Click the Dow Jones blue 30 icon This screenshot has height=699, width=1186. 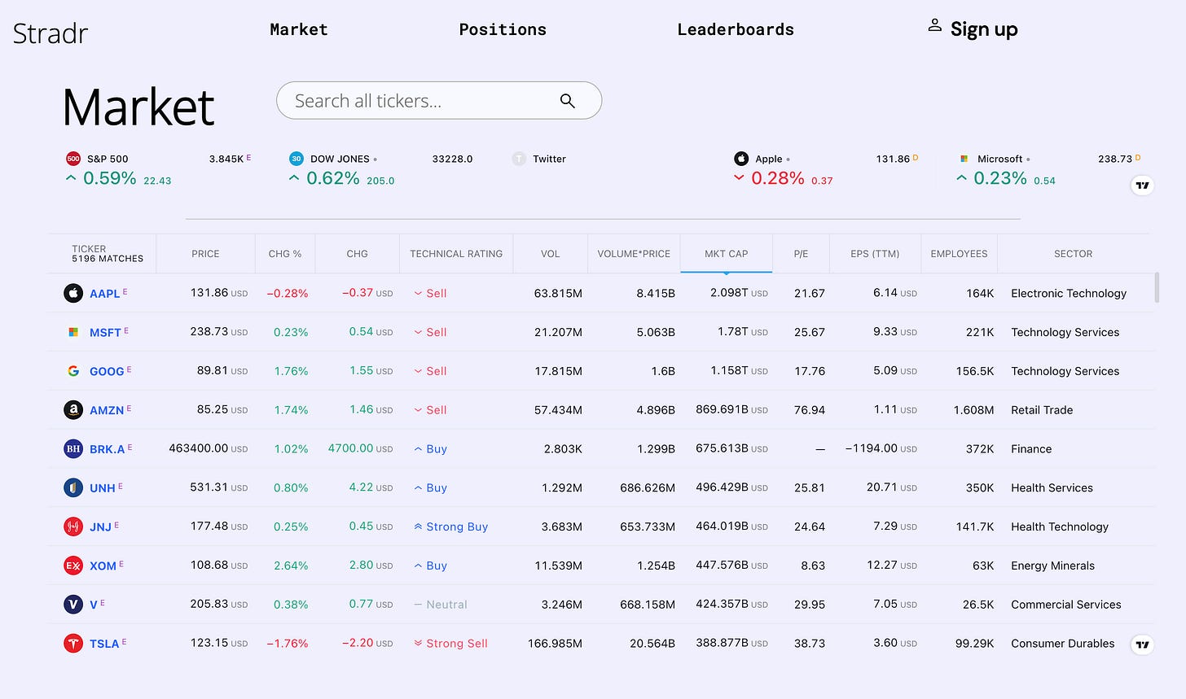coord(296,159)
